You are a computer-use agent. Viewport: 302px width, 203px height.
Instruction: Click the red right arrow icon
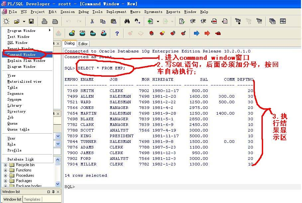(x=207, y=33)
